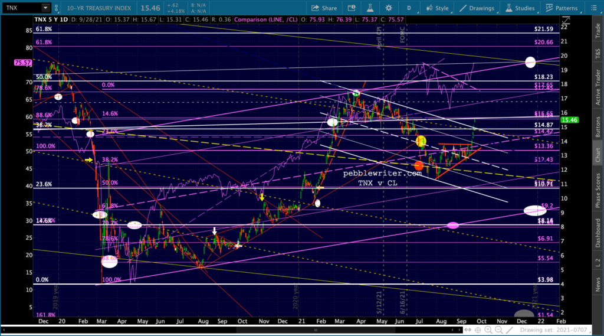Open the Phase Scores sidebar tab

[x=598, y=190]
